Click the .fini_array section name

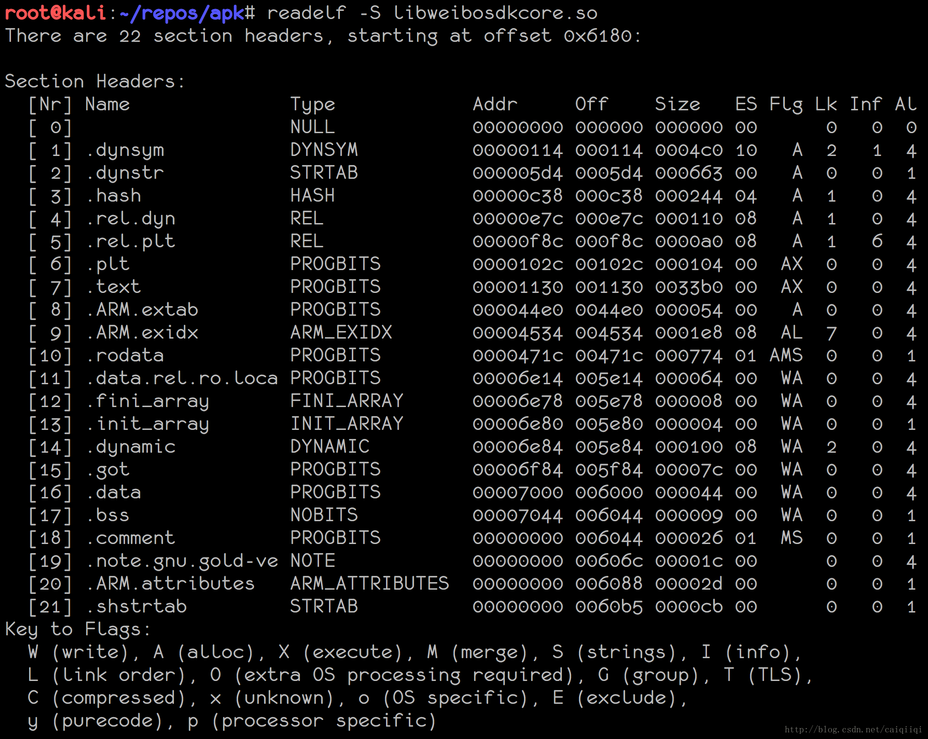click(x=148, y=402)
